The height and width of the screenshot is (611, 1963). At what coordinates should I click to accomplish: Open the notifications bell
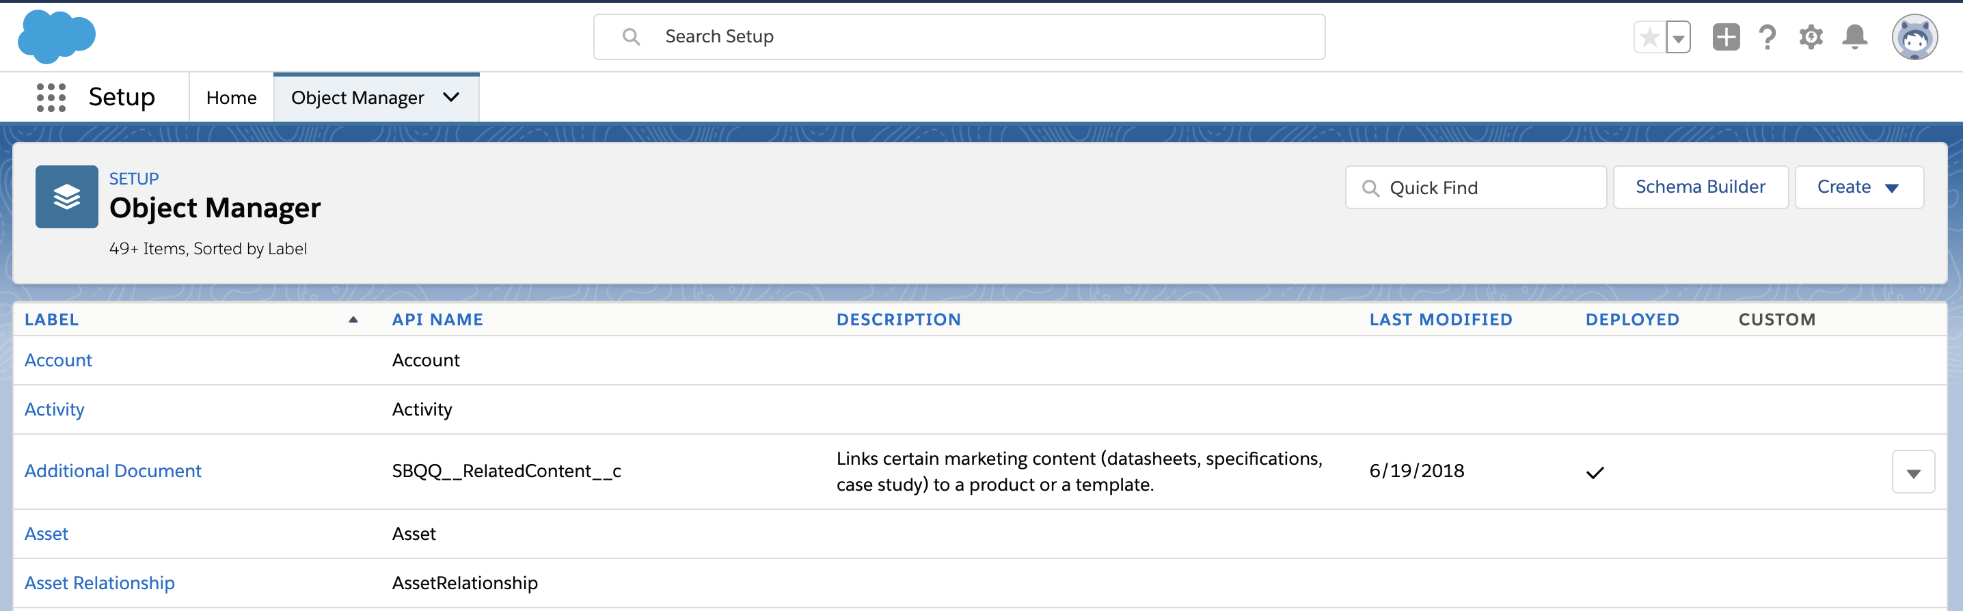pyautogui.click(x=1855, y=37)
